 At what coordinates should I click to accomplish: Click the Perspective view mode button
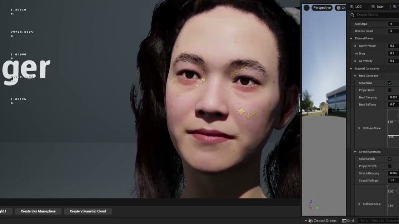click(322, 8)
